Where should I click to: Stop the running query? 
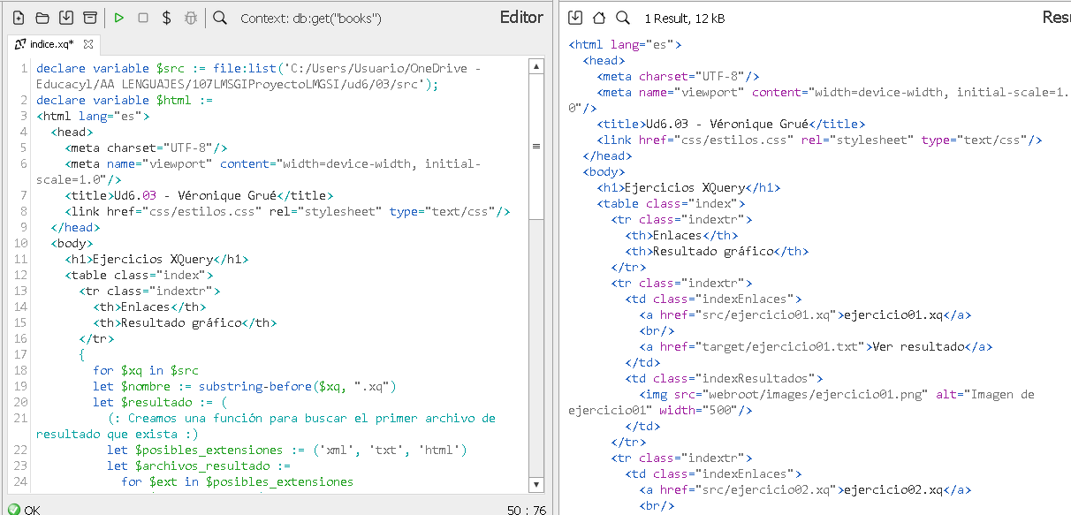point(143,18)
